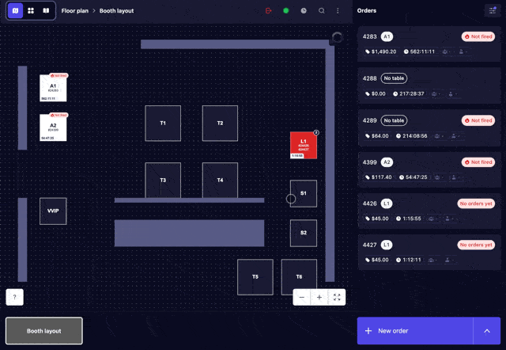Click the green online status indicator

click(286, 11)
